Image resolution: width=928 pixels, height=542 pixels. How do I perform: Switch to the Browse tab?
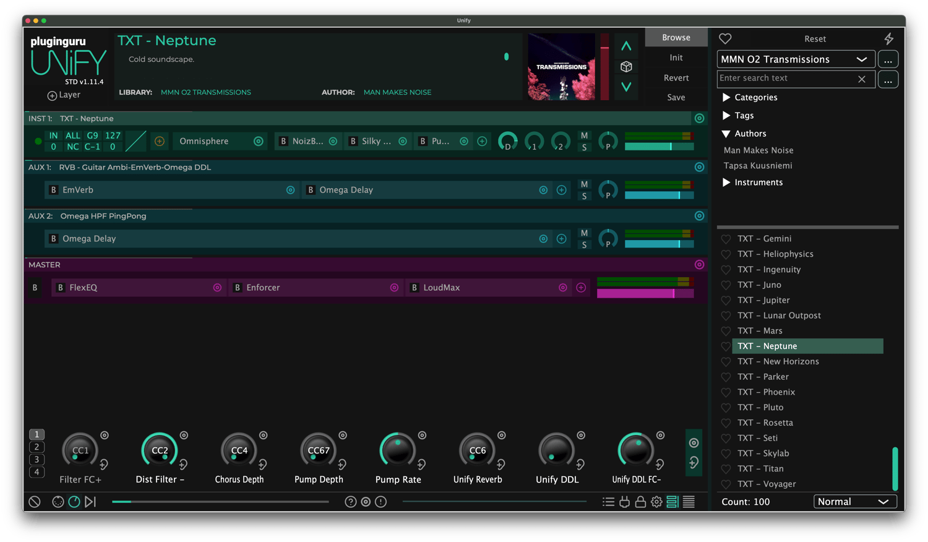pos(676,38)
